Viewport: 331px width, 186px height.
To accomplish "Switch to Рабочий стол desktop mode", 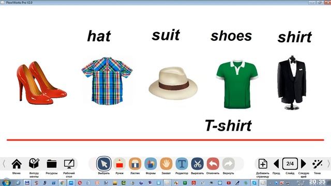I will (x=69, y=164).
